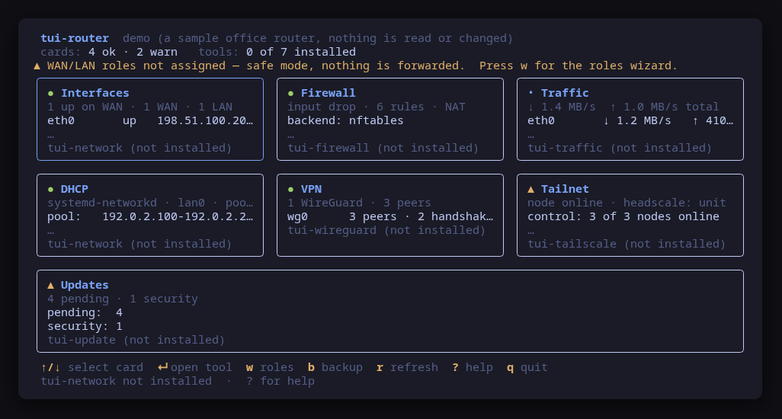Click the 'systemd-networkd · lan0' line
Screen dimensions: 782x419
pos(150,203)
